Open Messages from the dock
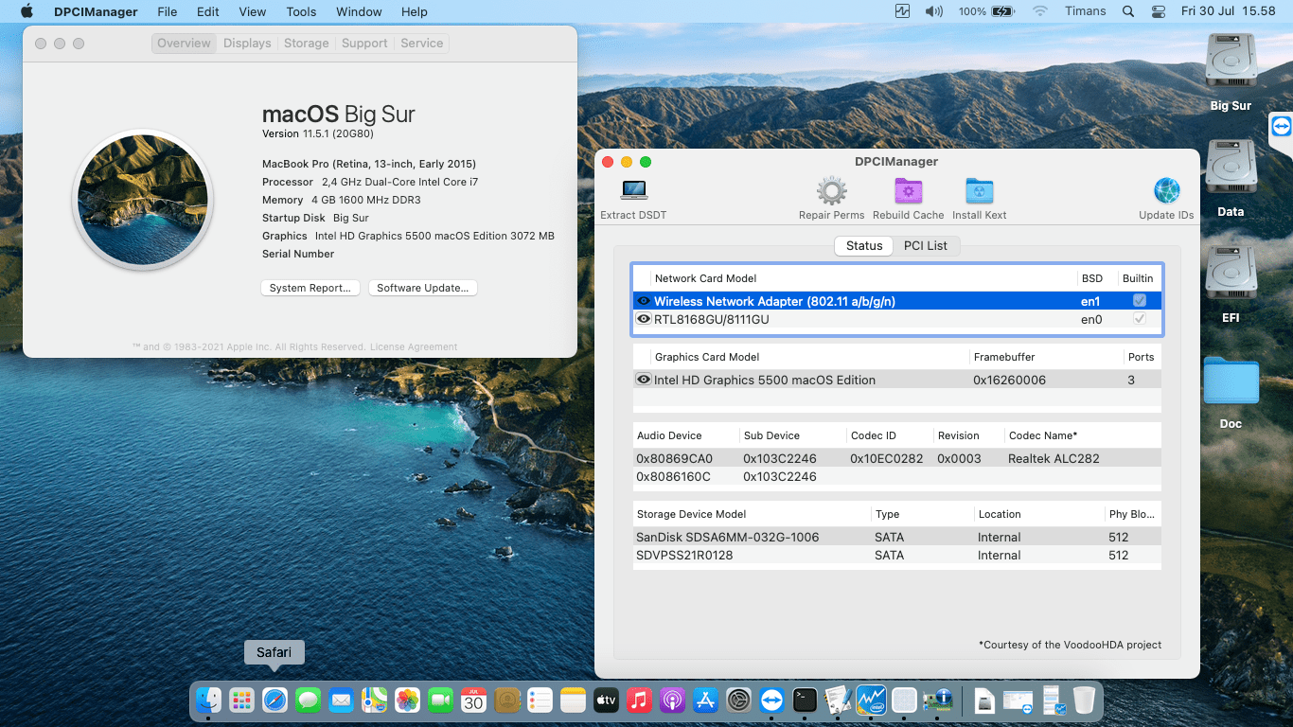 click(308, 700)
